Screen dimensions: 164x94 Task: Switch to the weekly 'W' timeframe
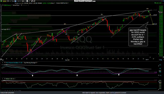pyautogui.click(x=19, y=1)
